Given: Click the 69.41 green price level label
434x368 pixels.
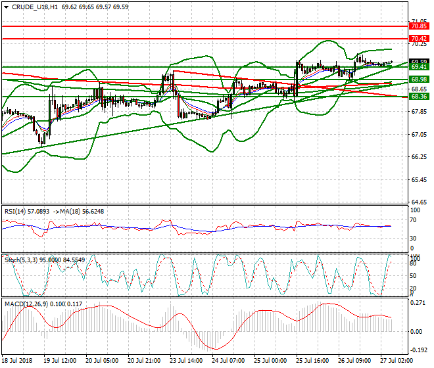Looking at the screenshot, I should 419,67.
